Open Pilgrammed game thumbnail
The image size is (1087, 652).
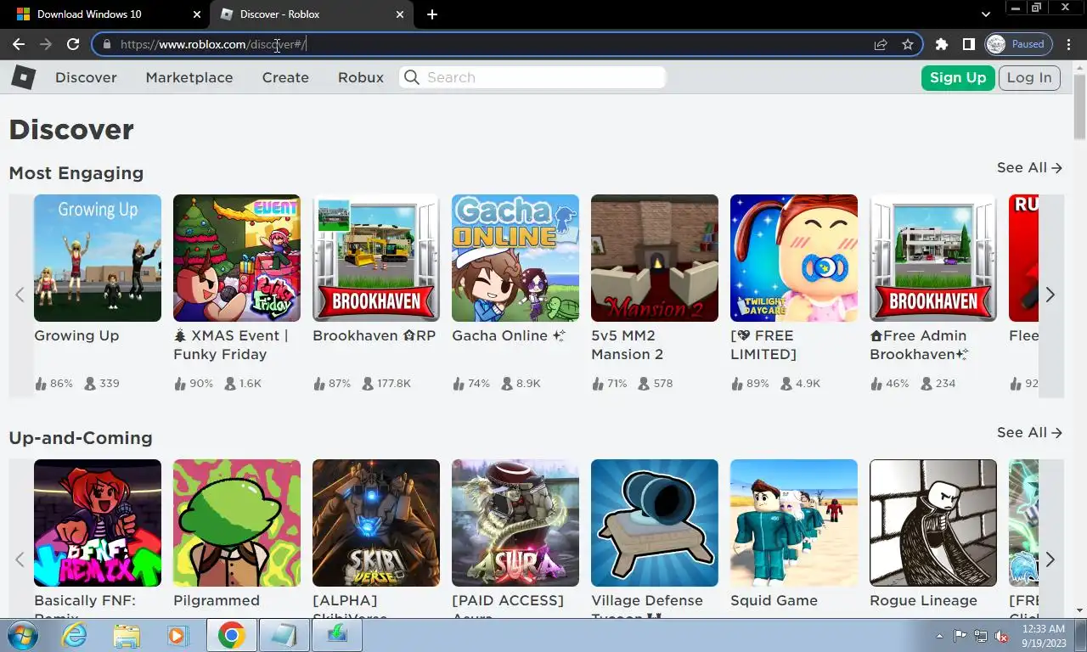pos(237,523)
